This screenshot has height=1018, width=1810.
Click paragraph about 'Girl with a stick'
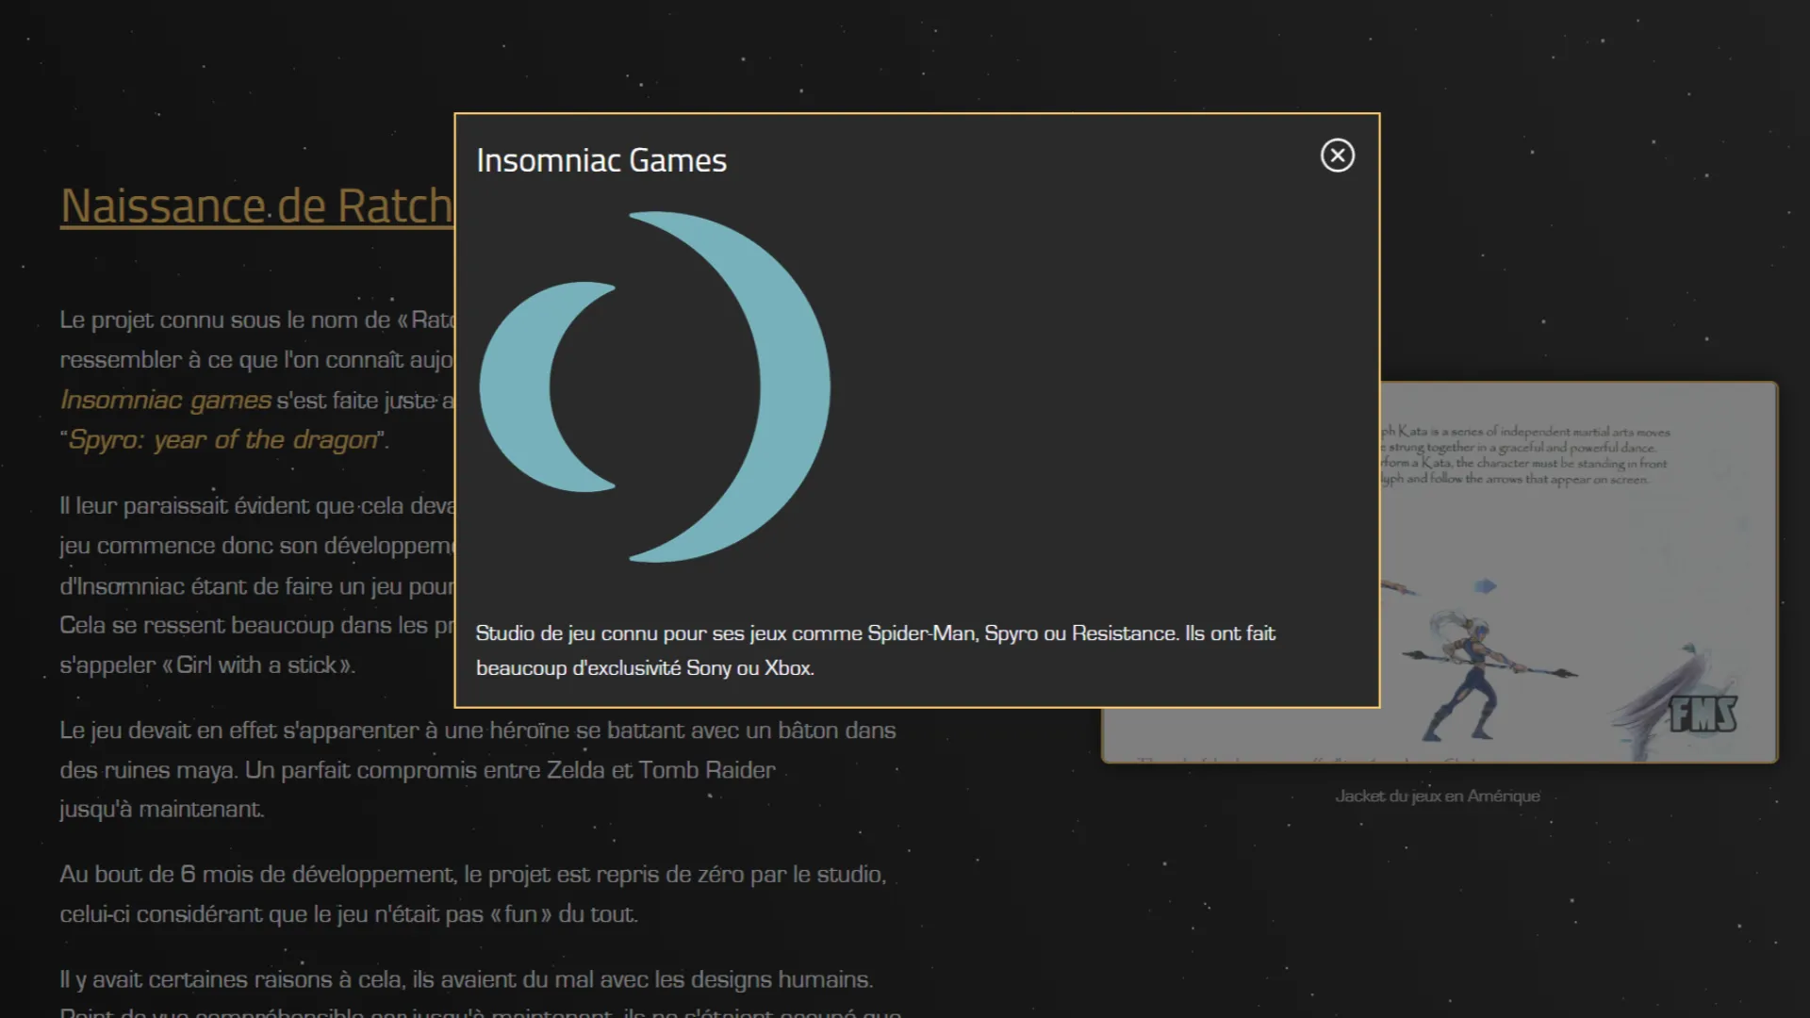tap(257, 585)
